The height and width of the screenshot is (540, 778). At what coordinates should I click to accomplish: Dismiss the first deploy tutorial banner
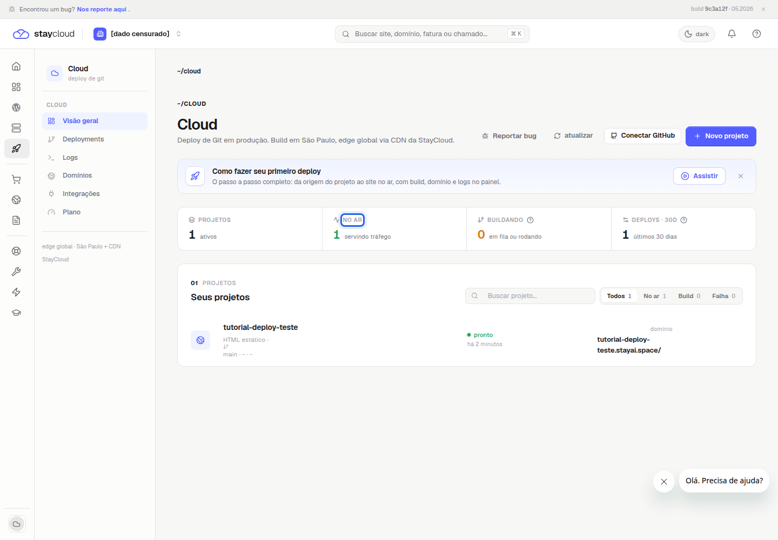point(741,176)
